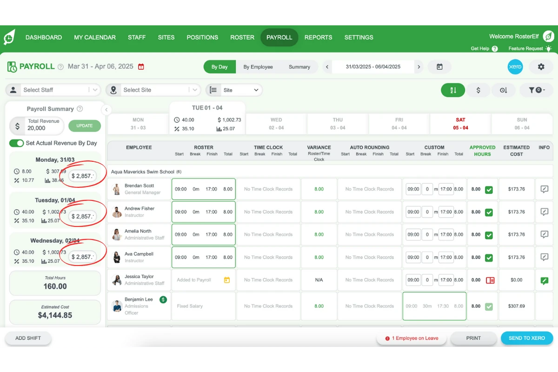Open the Roster page
558x372 pixels.
coord(242,37)
